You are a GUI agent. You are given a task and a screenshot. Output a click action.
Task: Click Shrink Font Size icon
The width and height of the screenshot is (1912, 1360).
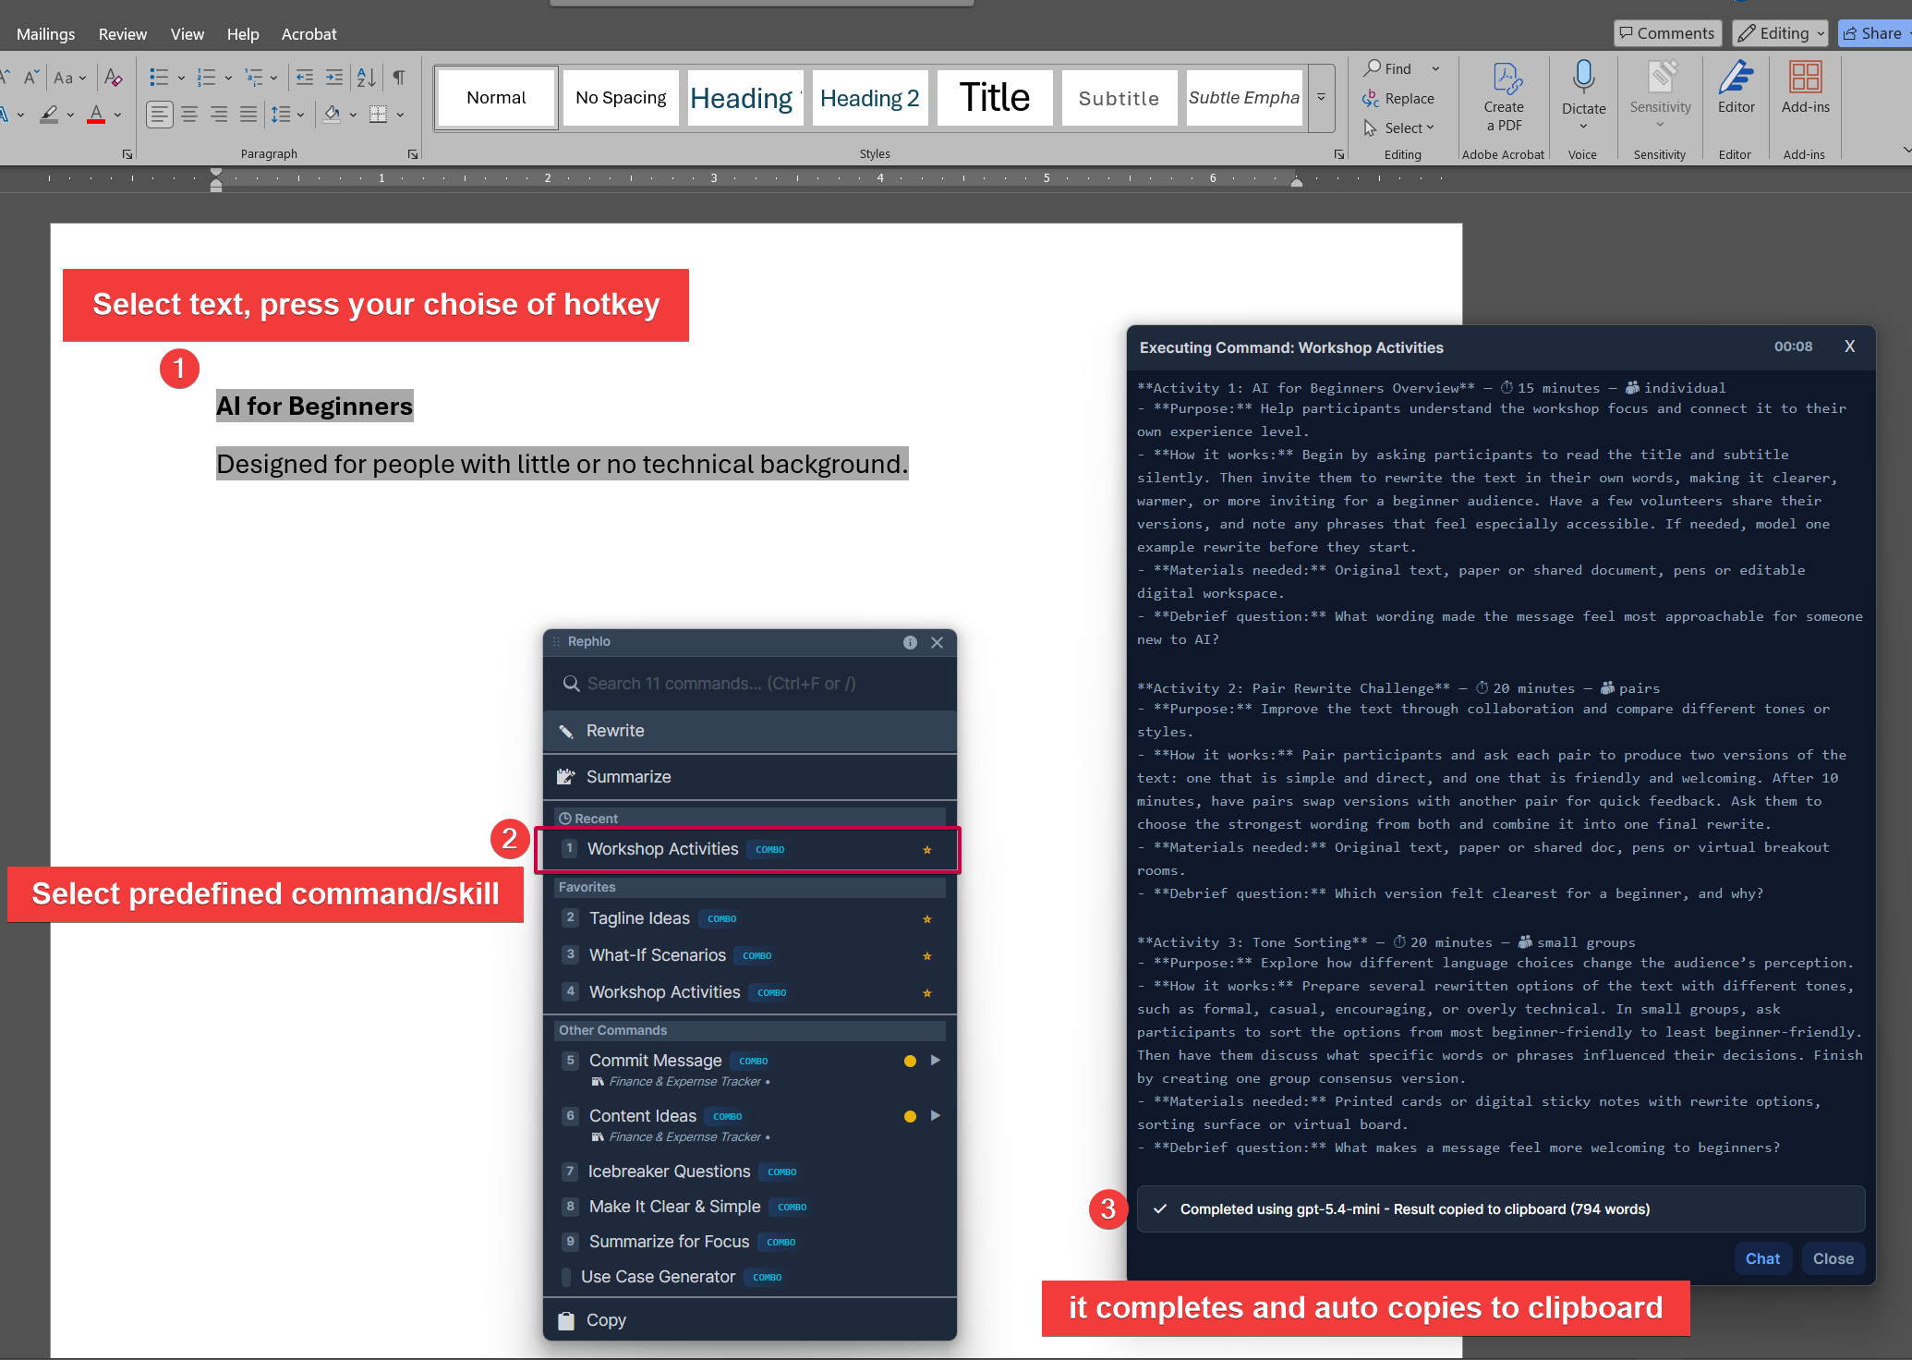[30, 78]
